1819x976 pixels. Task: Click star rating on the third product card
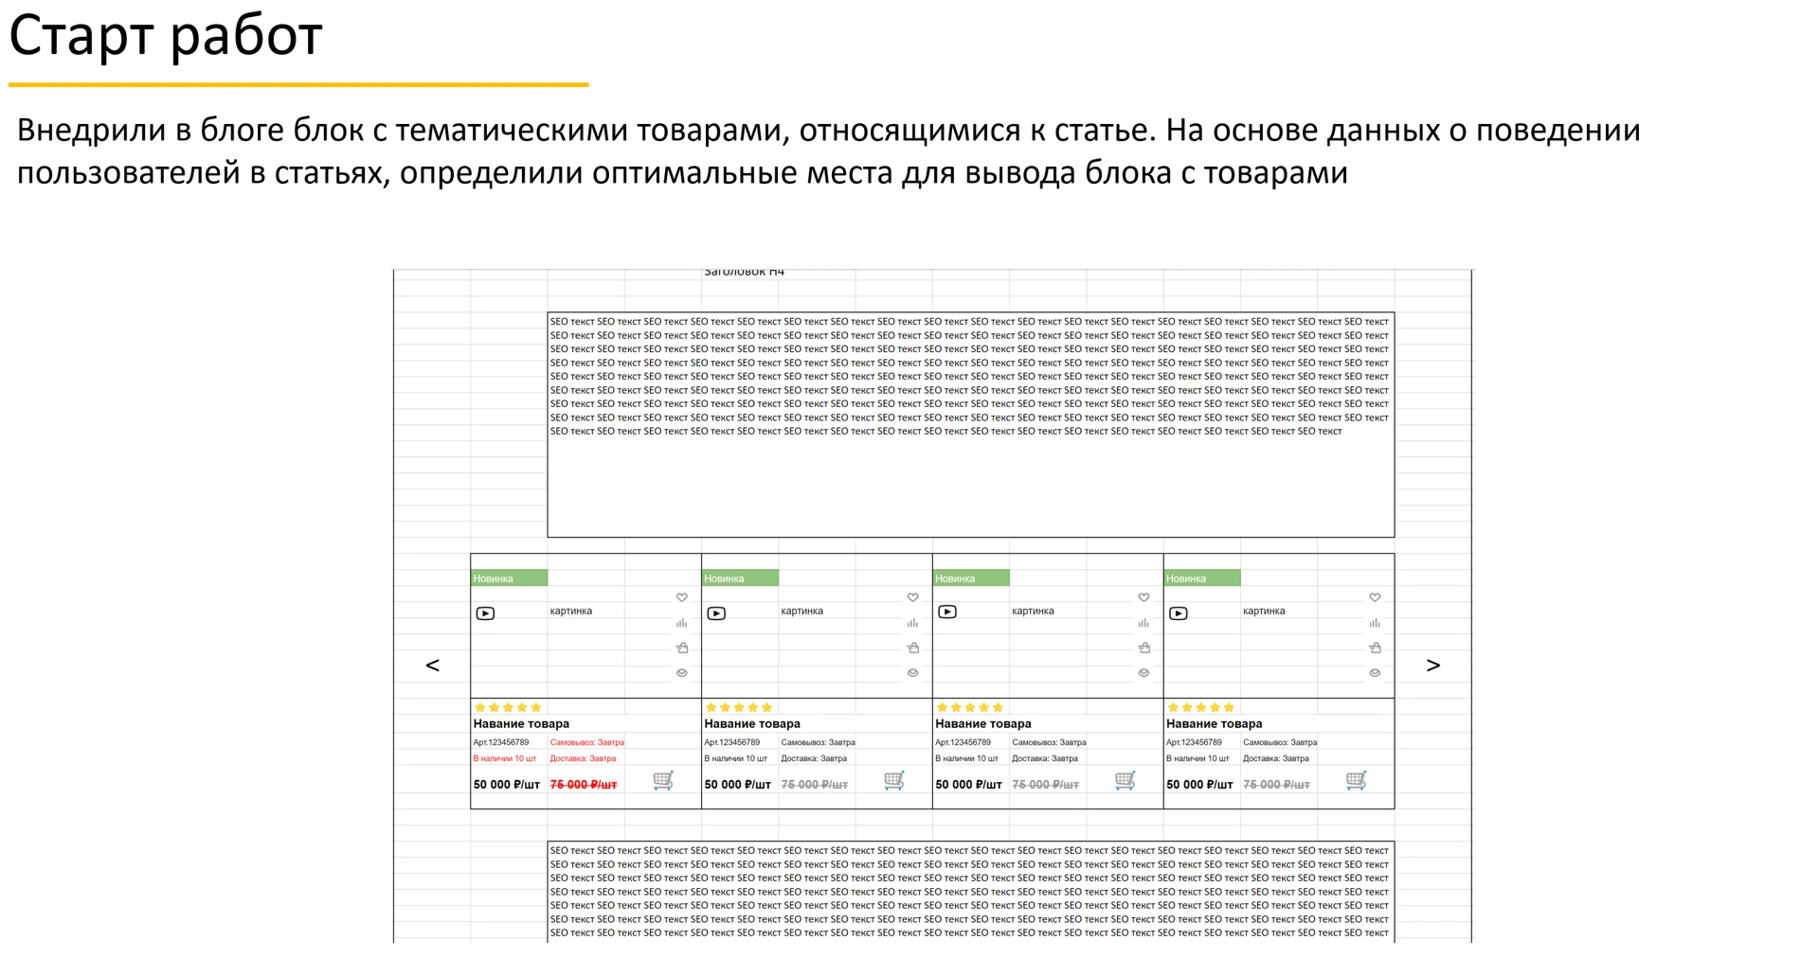[x=970, y=707]
